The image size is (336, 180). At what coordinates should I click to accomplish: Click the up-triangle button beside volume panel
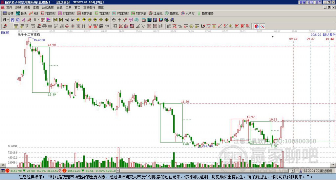point(3,165)
